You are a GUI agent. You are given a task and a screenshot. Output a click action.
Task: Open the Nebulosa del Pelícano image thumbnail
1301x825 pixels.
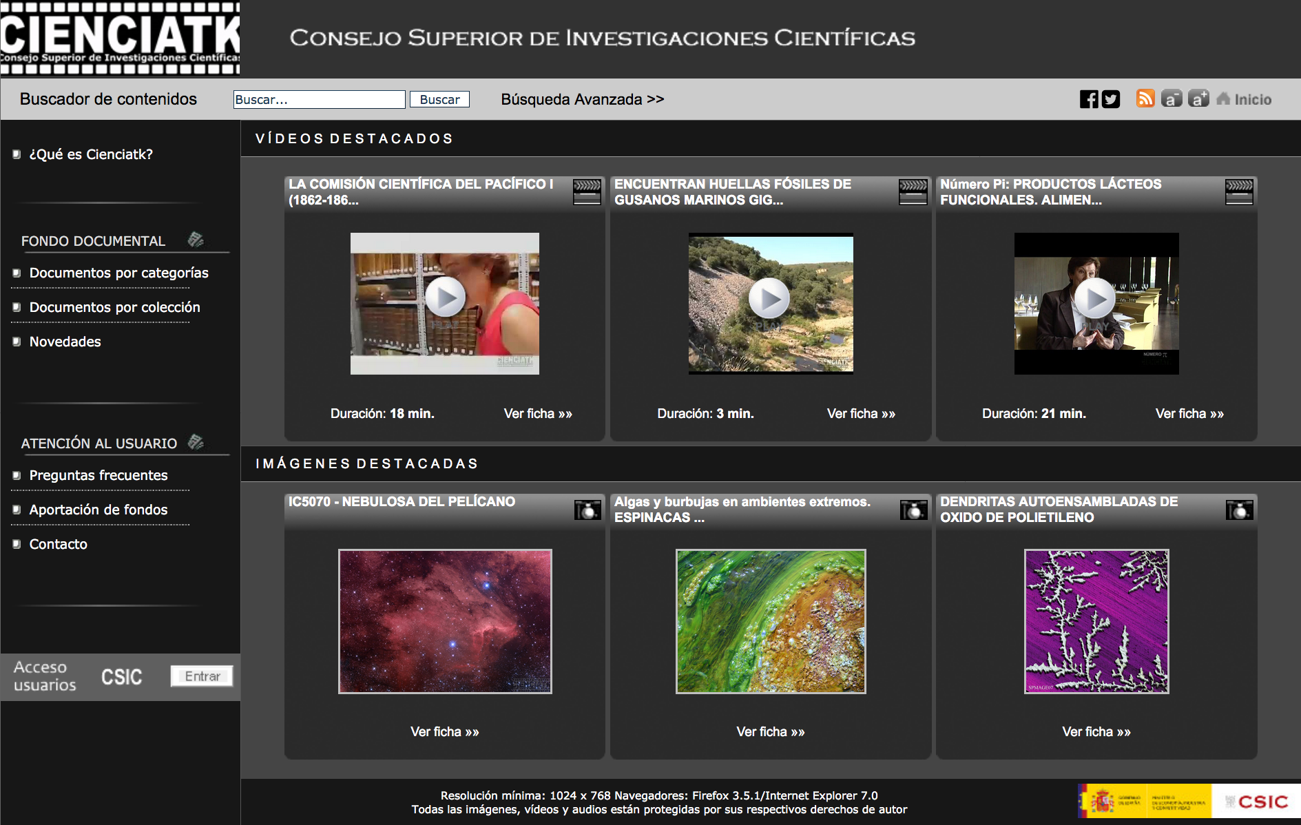(x=445, y=621)
